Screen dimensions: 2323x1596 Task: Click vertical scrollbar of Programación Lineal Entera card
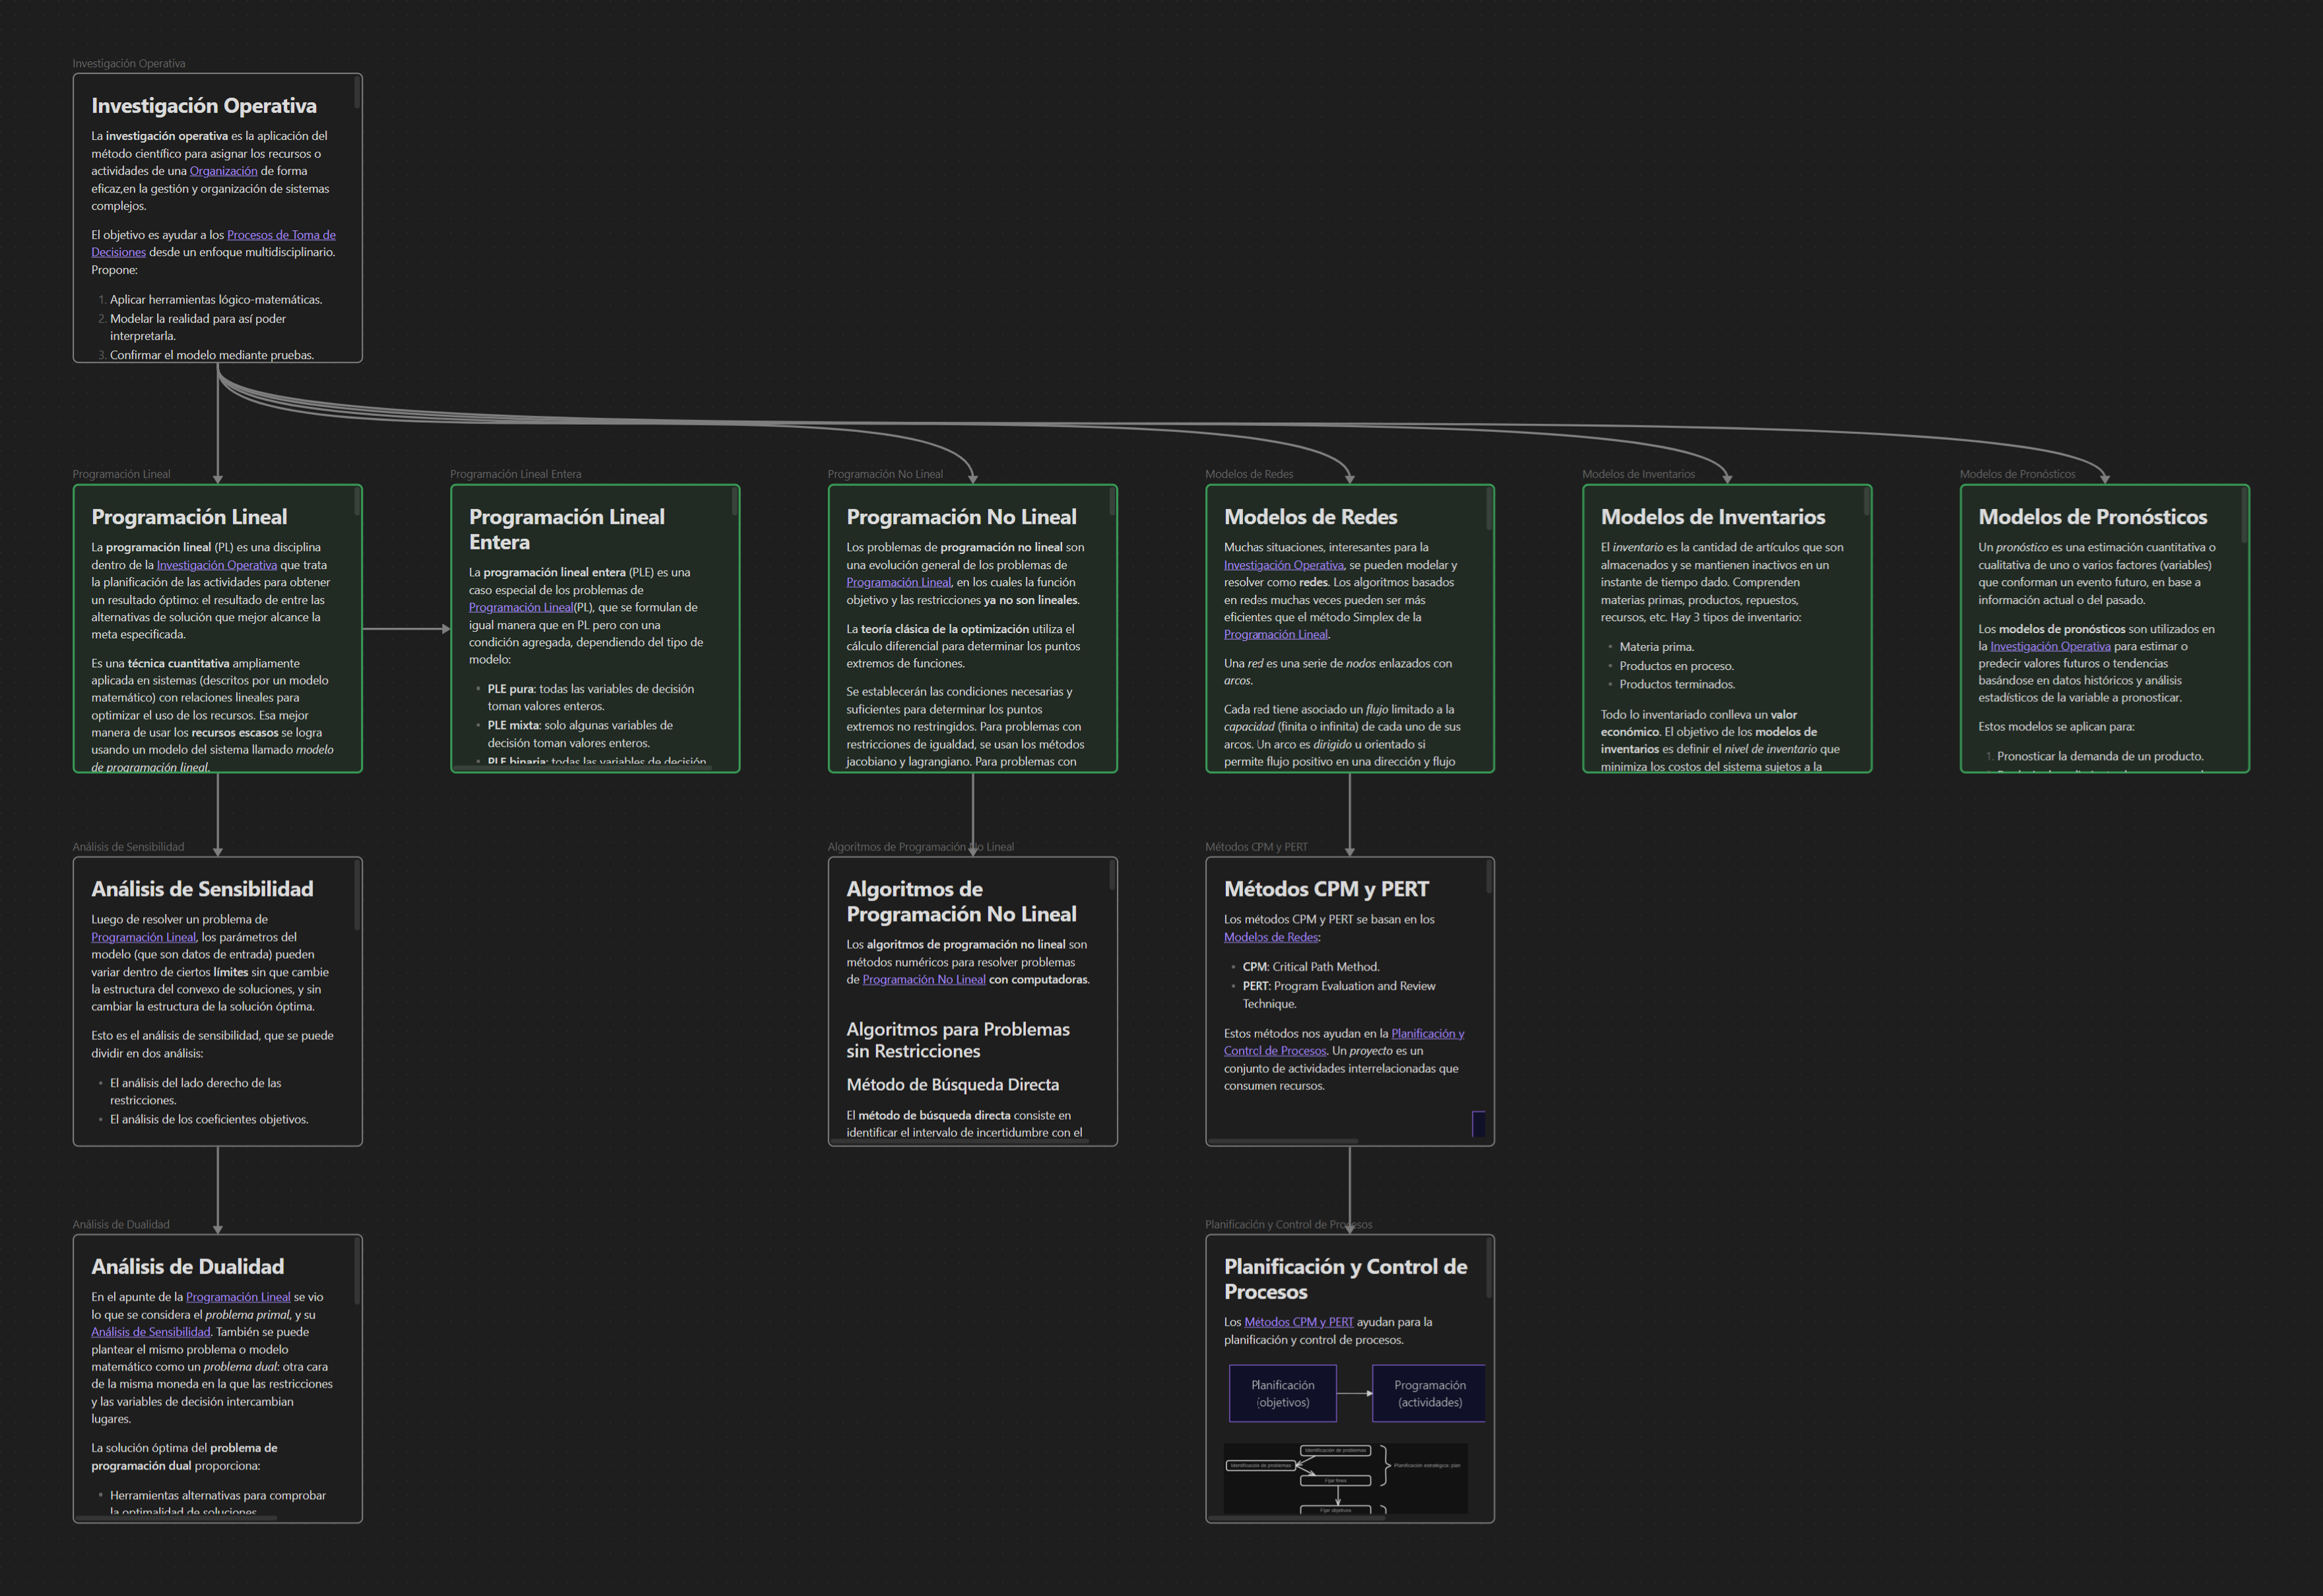[734, 503]
